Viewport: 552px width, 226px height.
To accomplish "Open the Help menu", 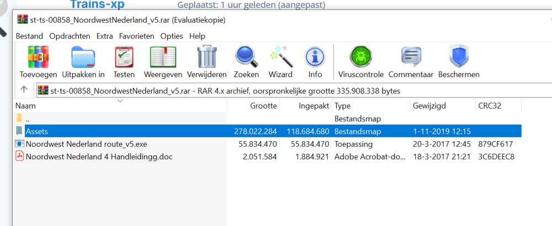I will click(197, 36).
